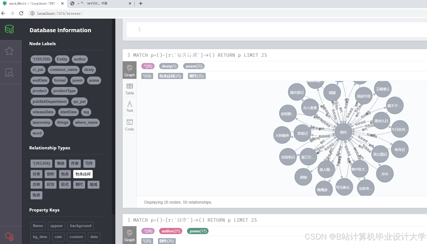427x244 pixels.
Task: Select the productType node label
Action: 64,91
